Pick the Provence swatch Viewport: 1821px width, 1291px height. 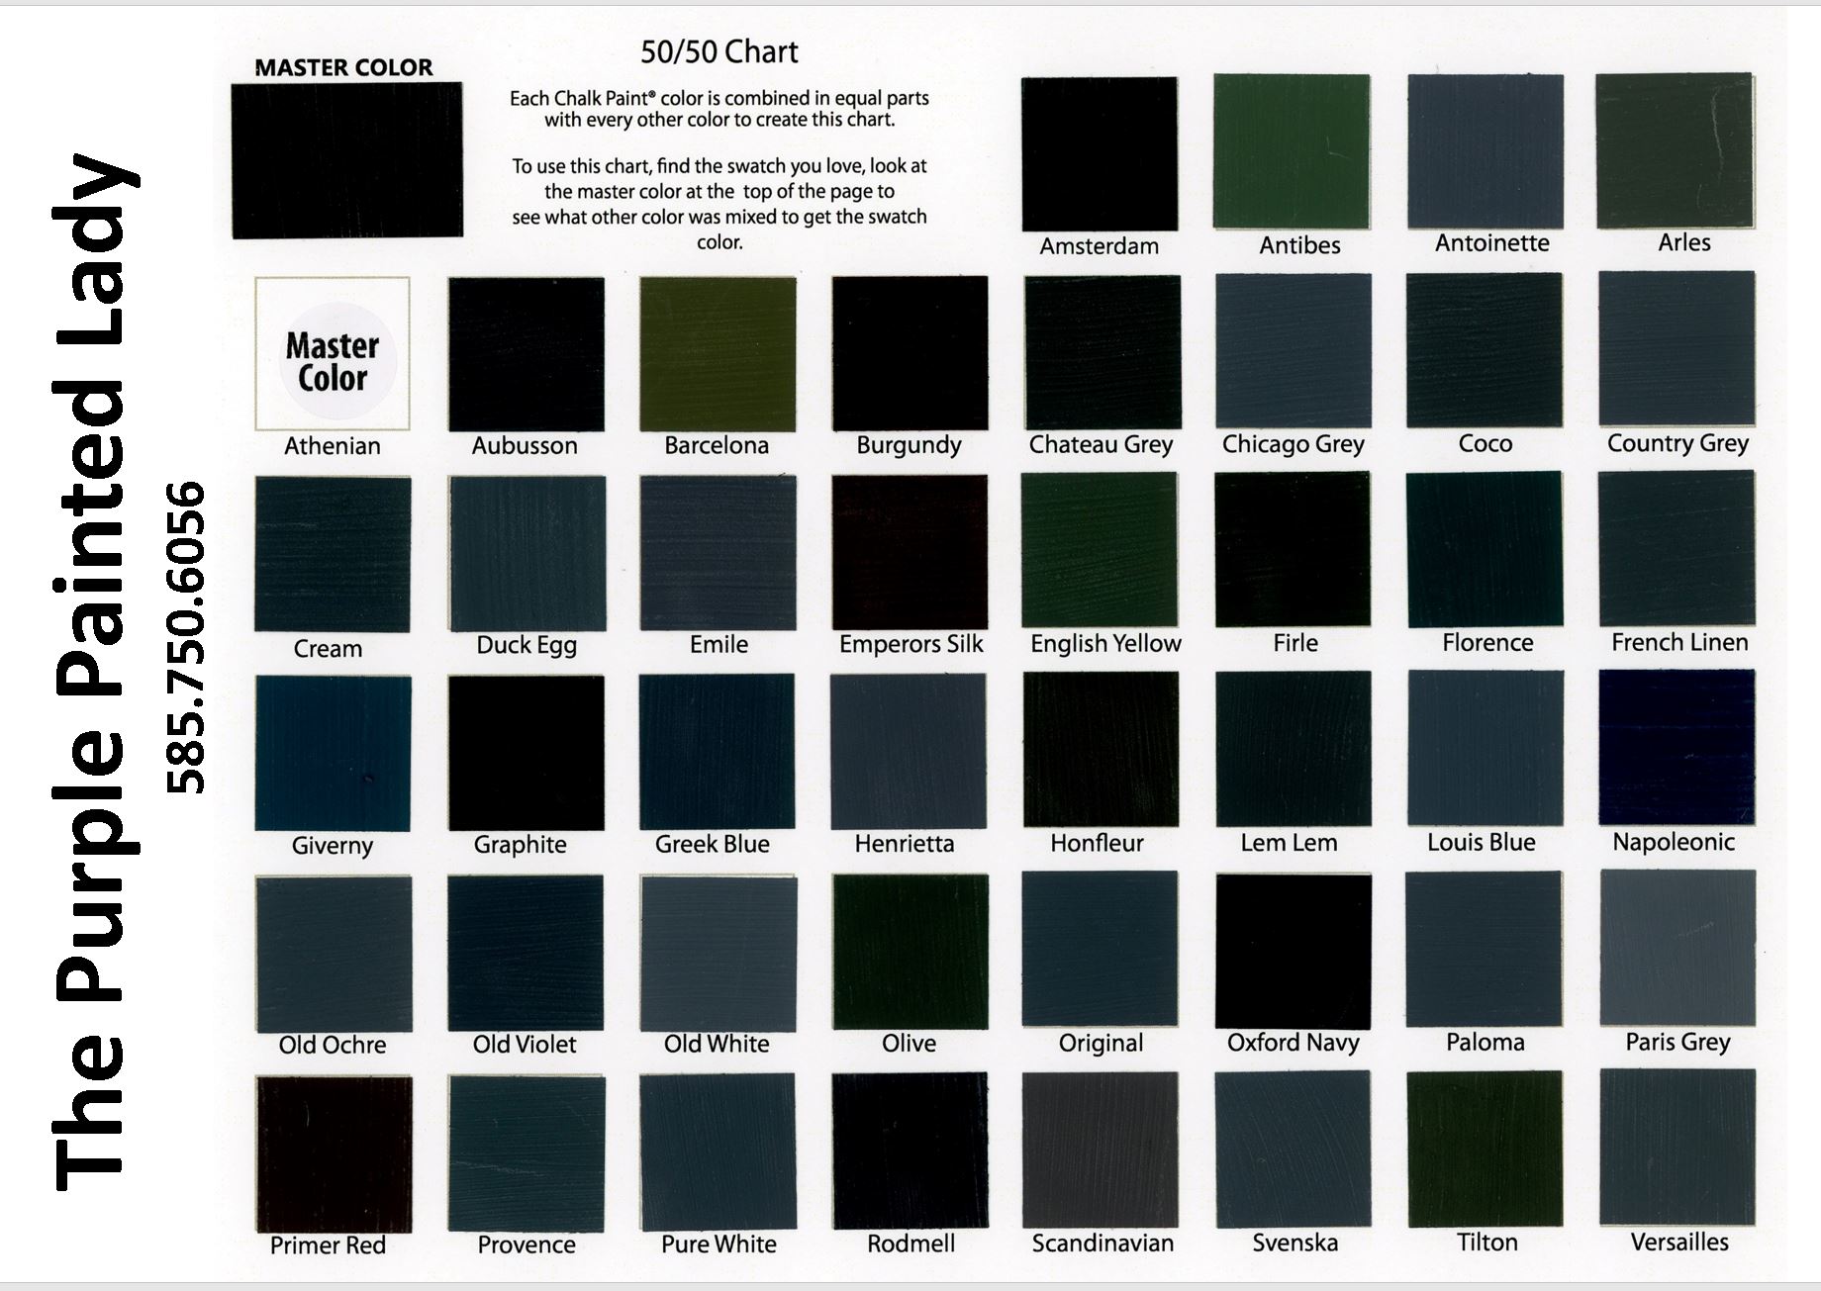pos(527,1153)
